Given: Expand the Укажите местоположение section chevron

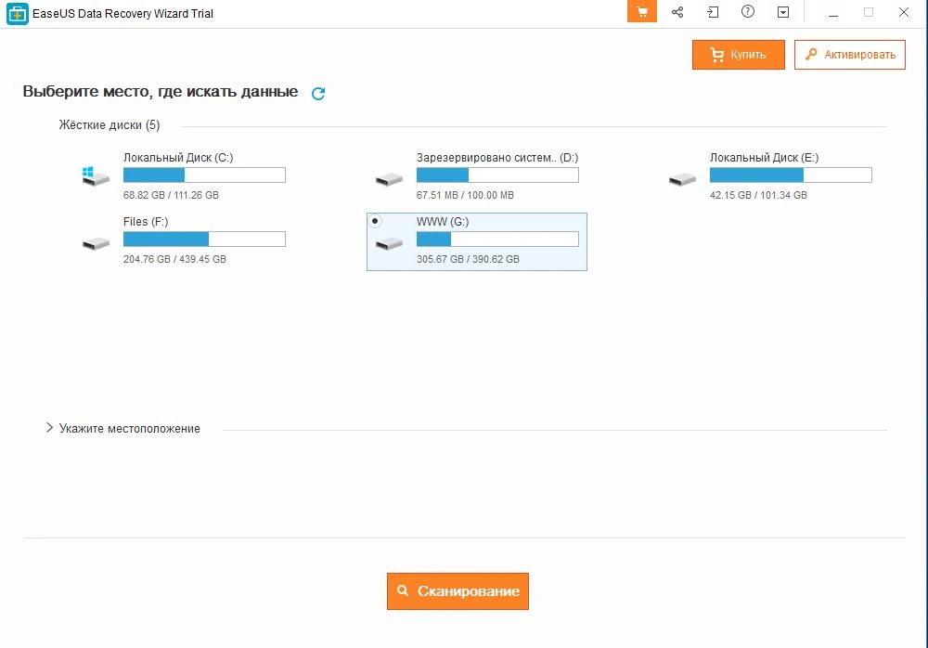Looking at the screenshot, I should (x=49, y=428).
